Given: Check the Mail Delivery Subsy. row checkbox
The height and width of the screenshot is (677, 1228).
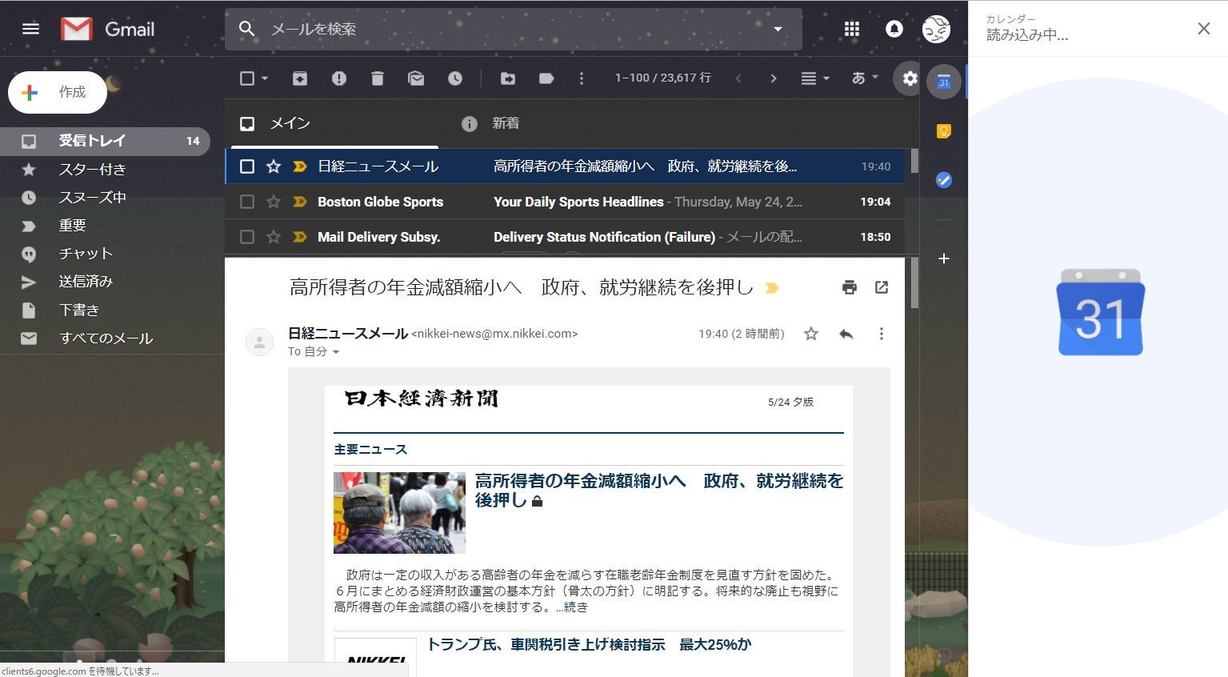Looking at the screenshot, I should (x=247, y=237).
